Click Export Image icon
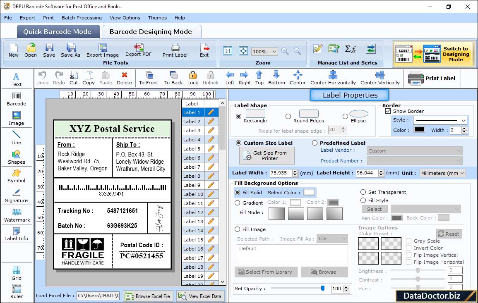 pyautogui.click(x=103, y=50)
